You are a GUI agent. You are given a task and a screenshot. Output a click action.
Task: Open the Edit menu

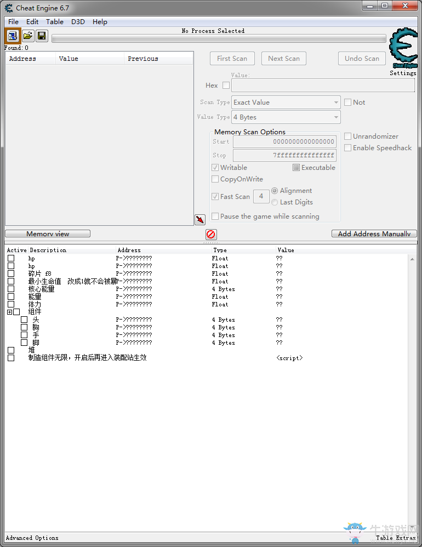pyautogui.click(x=32, y=21)
